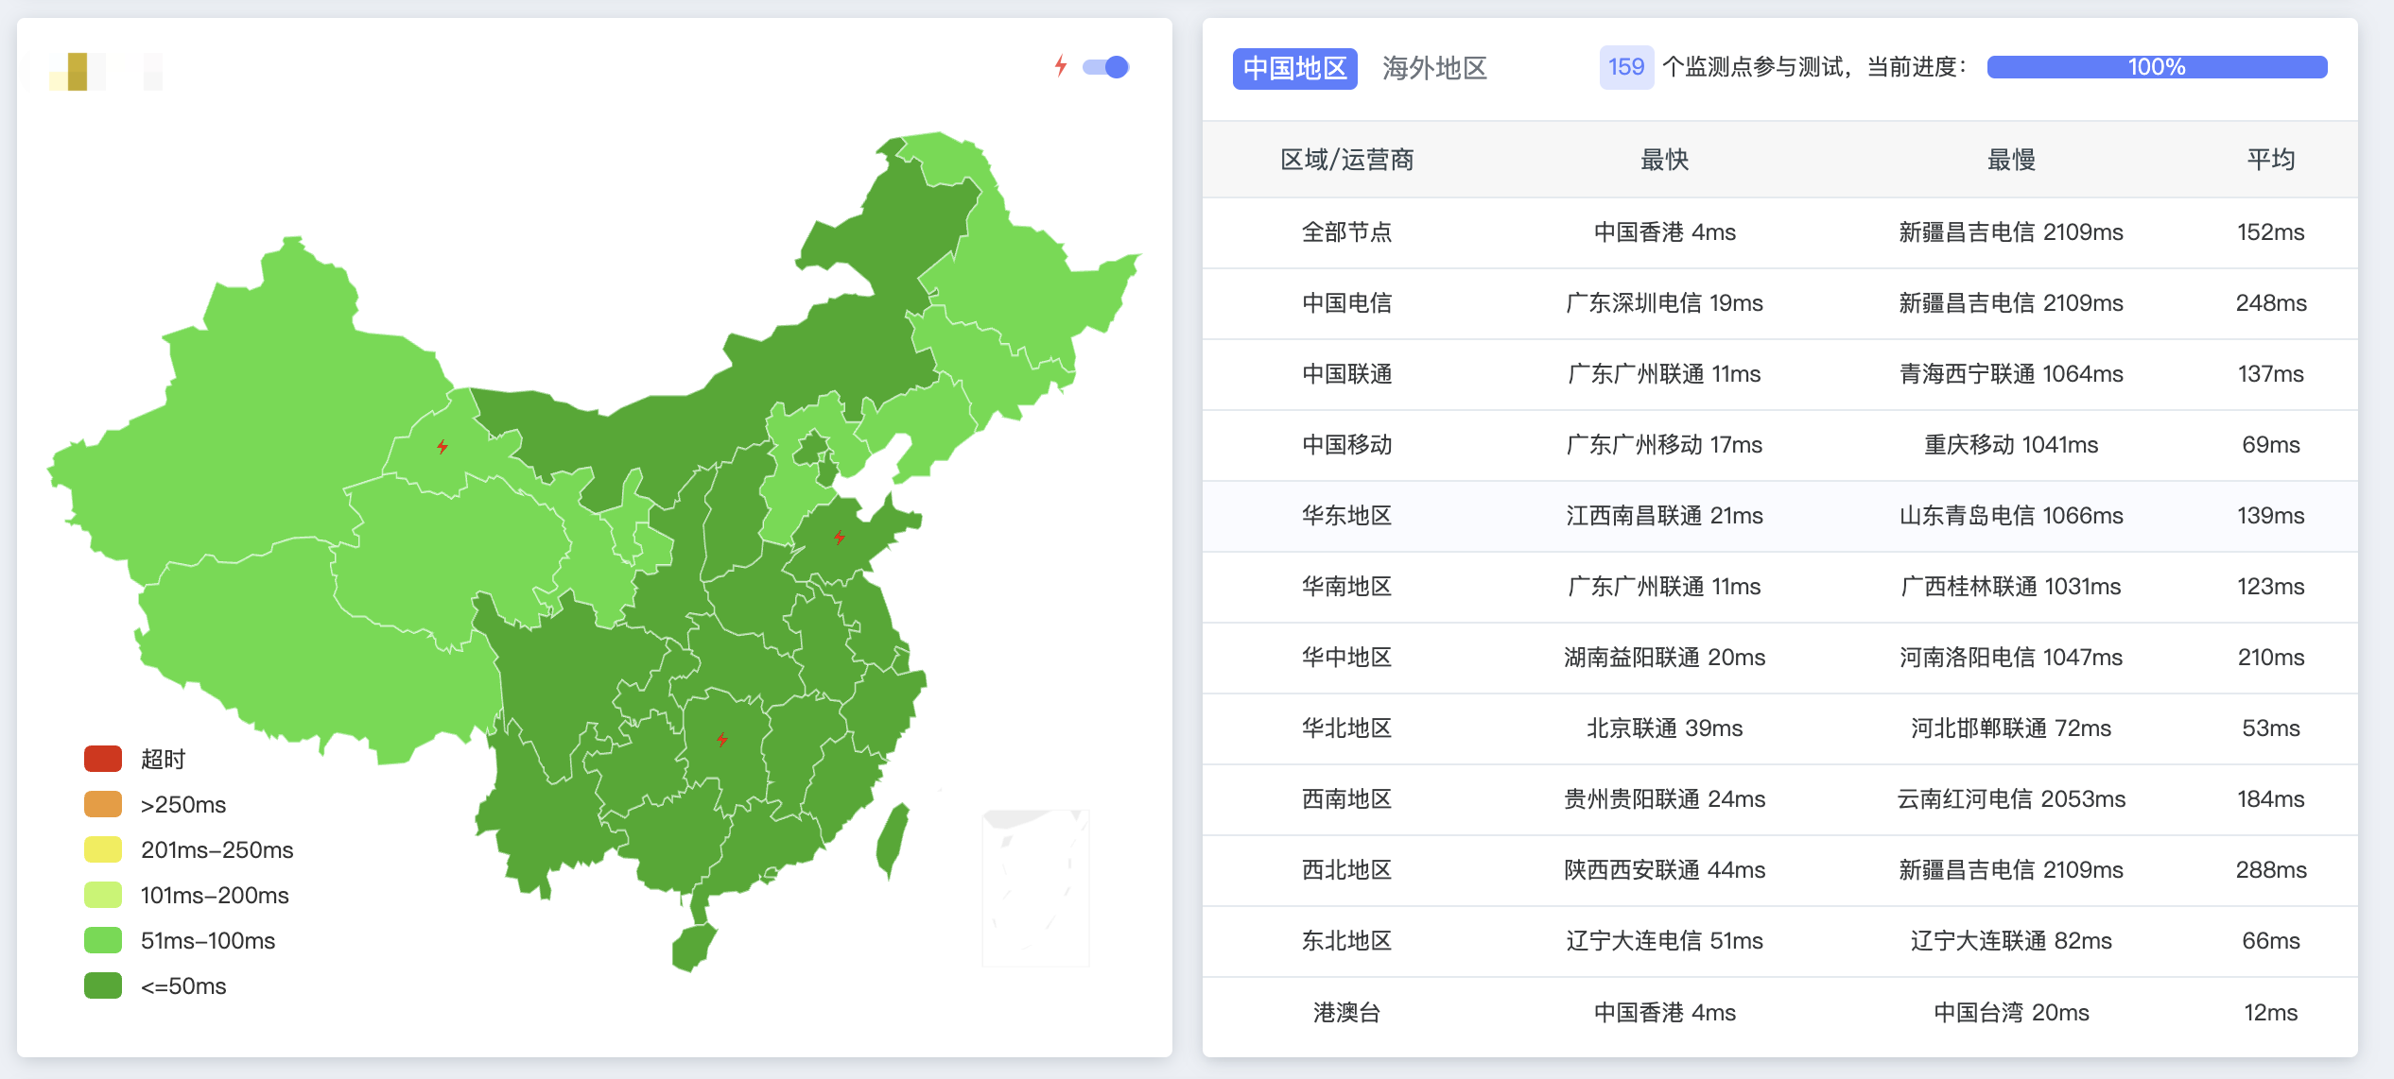Image resolution: width=2394 pixels, height=1079 pixels.
Task: Click the logo at the map's top left
Action: (78, 72)
